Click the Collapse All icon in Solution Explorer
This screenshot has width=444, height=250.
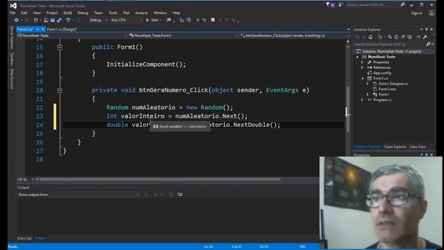[403, 37]
